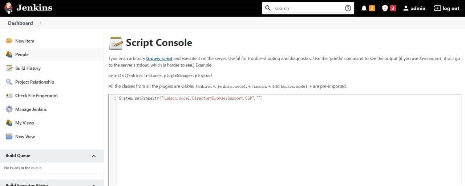The width and height of the screenshot is (465, 186).
Task: Click the Manage Jenkins gear icon
Action: (x=9, y=109)
